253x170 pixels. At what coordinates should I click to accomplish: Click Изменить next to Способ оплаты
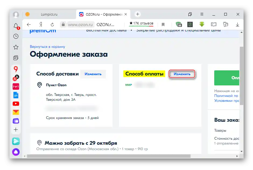click(182, 74)
